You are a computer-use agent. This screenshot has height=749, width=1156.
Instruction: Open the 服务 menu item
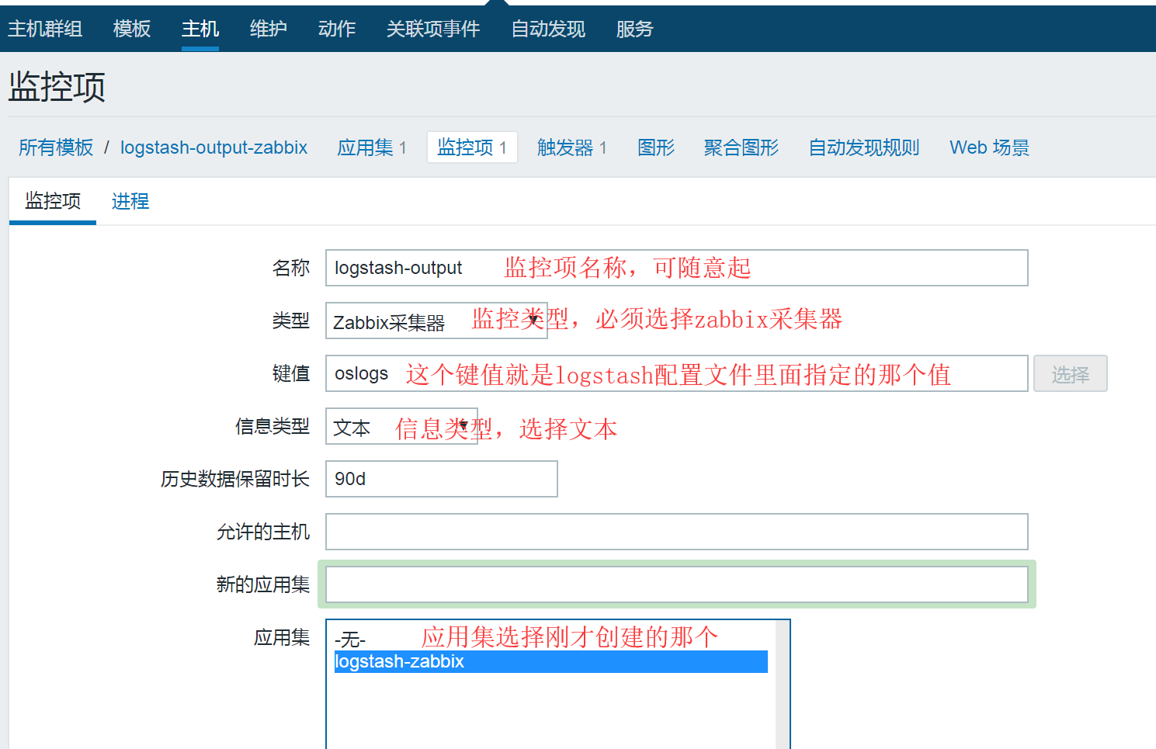(x=635, y=29)
